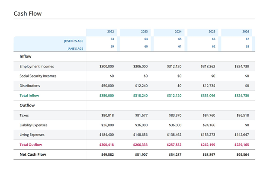Open the Living Expenses row
Viewport: 267px width, 196px height.
click(x=32, y=135)
